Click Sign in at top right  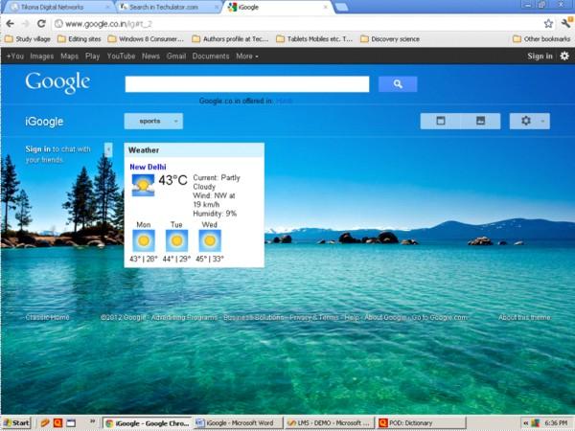(540, 57)
